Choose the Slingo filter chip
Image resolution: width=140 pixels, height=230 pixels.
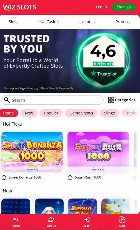coord(109,113)
